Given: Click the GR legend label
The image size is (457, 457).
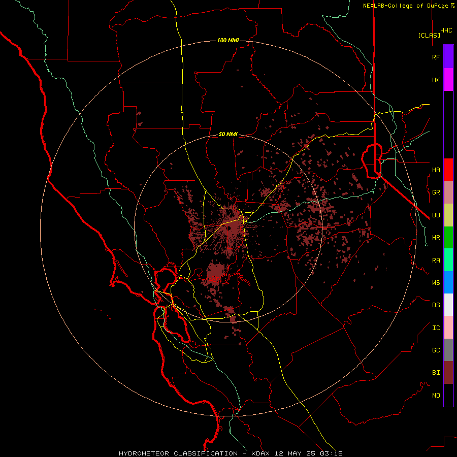Looking at the screenshot, I should pyautogui.click(x=436, y=192).
